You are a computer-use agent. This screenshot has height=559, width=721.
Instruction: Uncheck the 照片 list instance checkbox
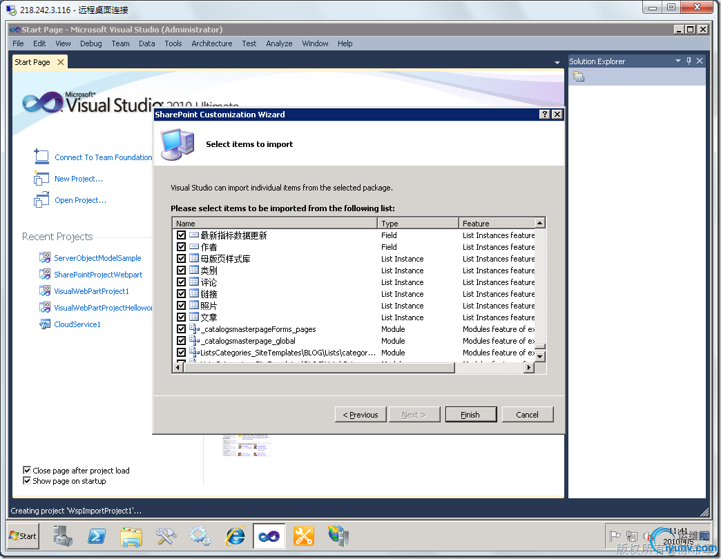click(181, 305)
